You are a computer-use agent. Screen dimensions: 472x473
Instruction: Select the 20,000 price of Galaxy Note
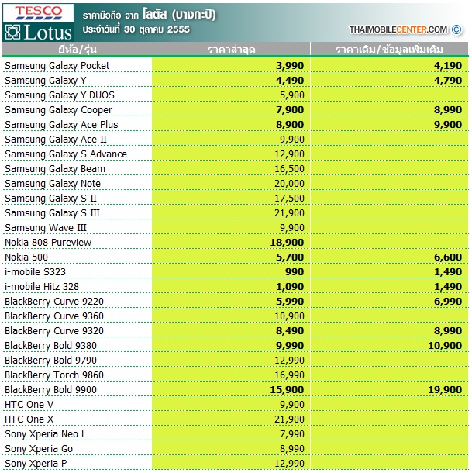click(x=289, y=184)
